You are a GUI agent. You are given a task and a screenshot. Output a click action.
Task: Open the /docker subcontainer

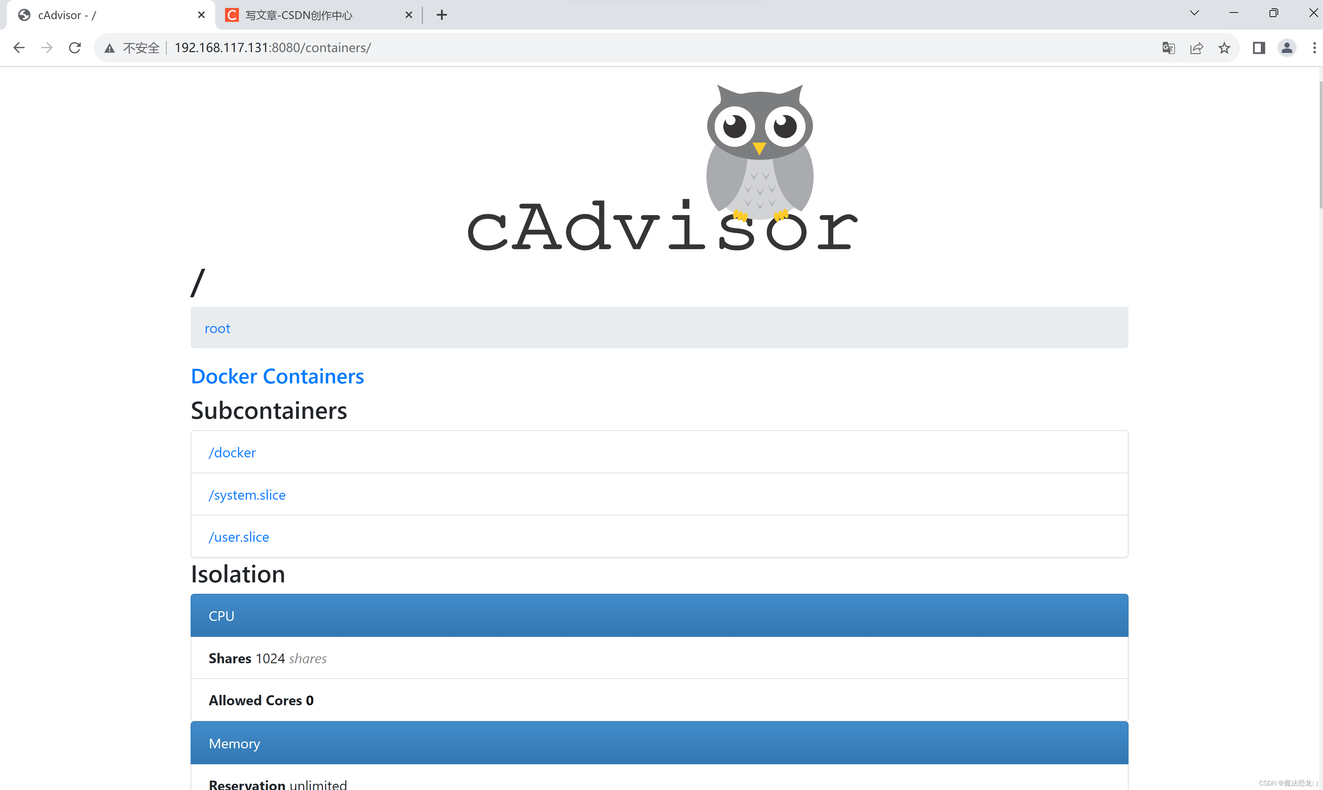pyautogui.click(x=232, y=452)
